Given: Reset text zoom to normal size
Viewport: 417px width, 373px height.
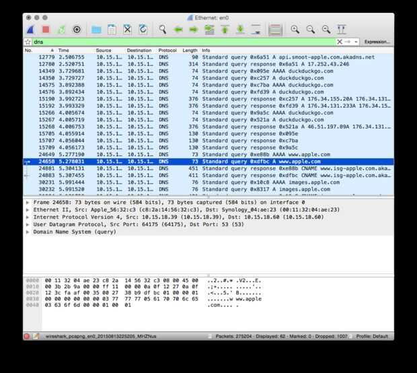Looking at the screenshot, I should click(326, 29).
